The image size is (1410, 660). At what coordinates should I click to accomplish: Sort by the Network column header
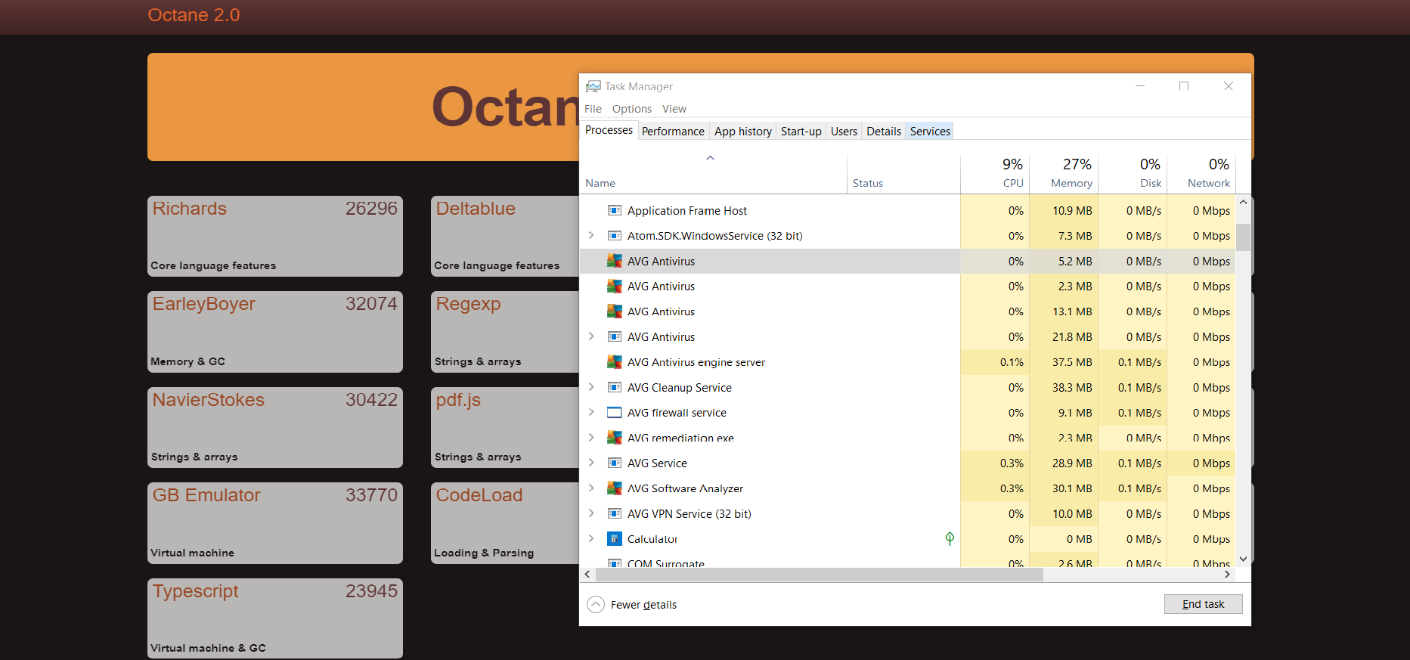[x=1201, y=174]
